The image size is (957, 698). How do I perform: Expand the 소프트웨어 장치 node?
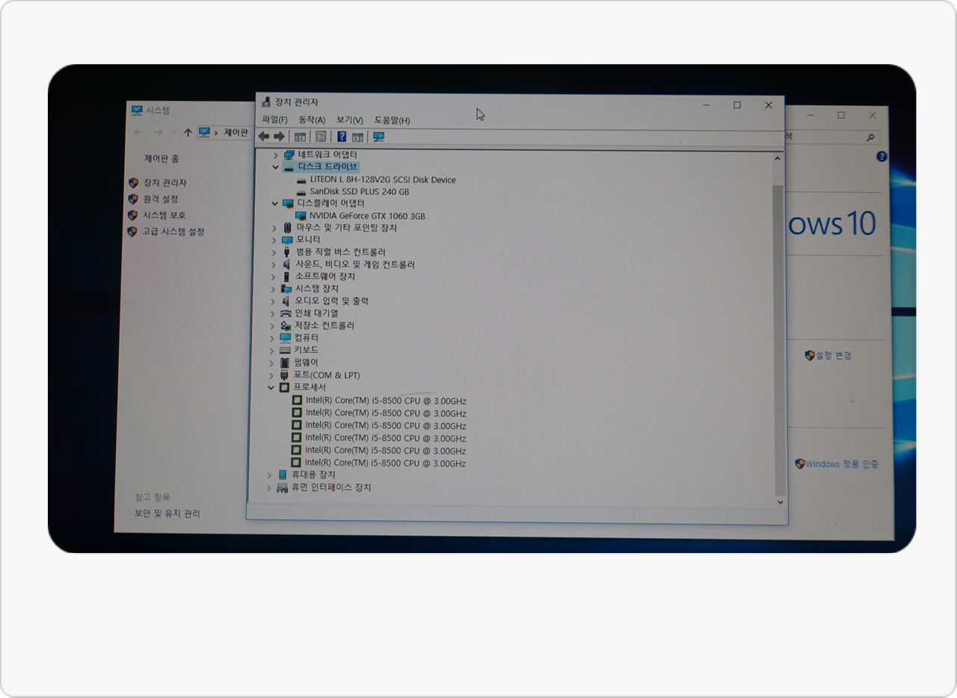tap(274, 277)
